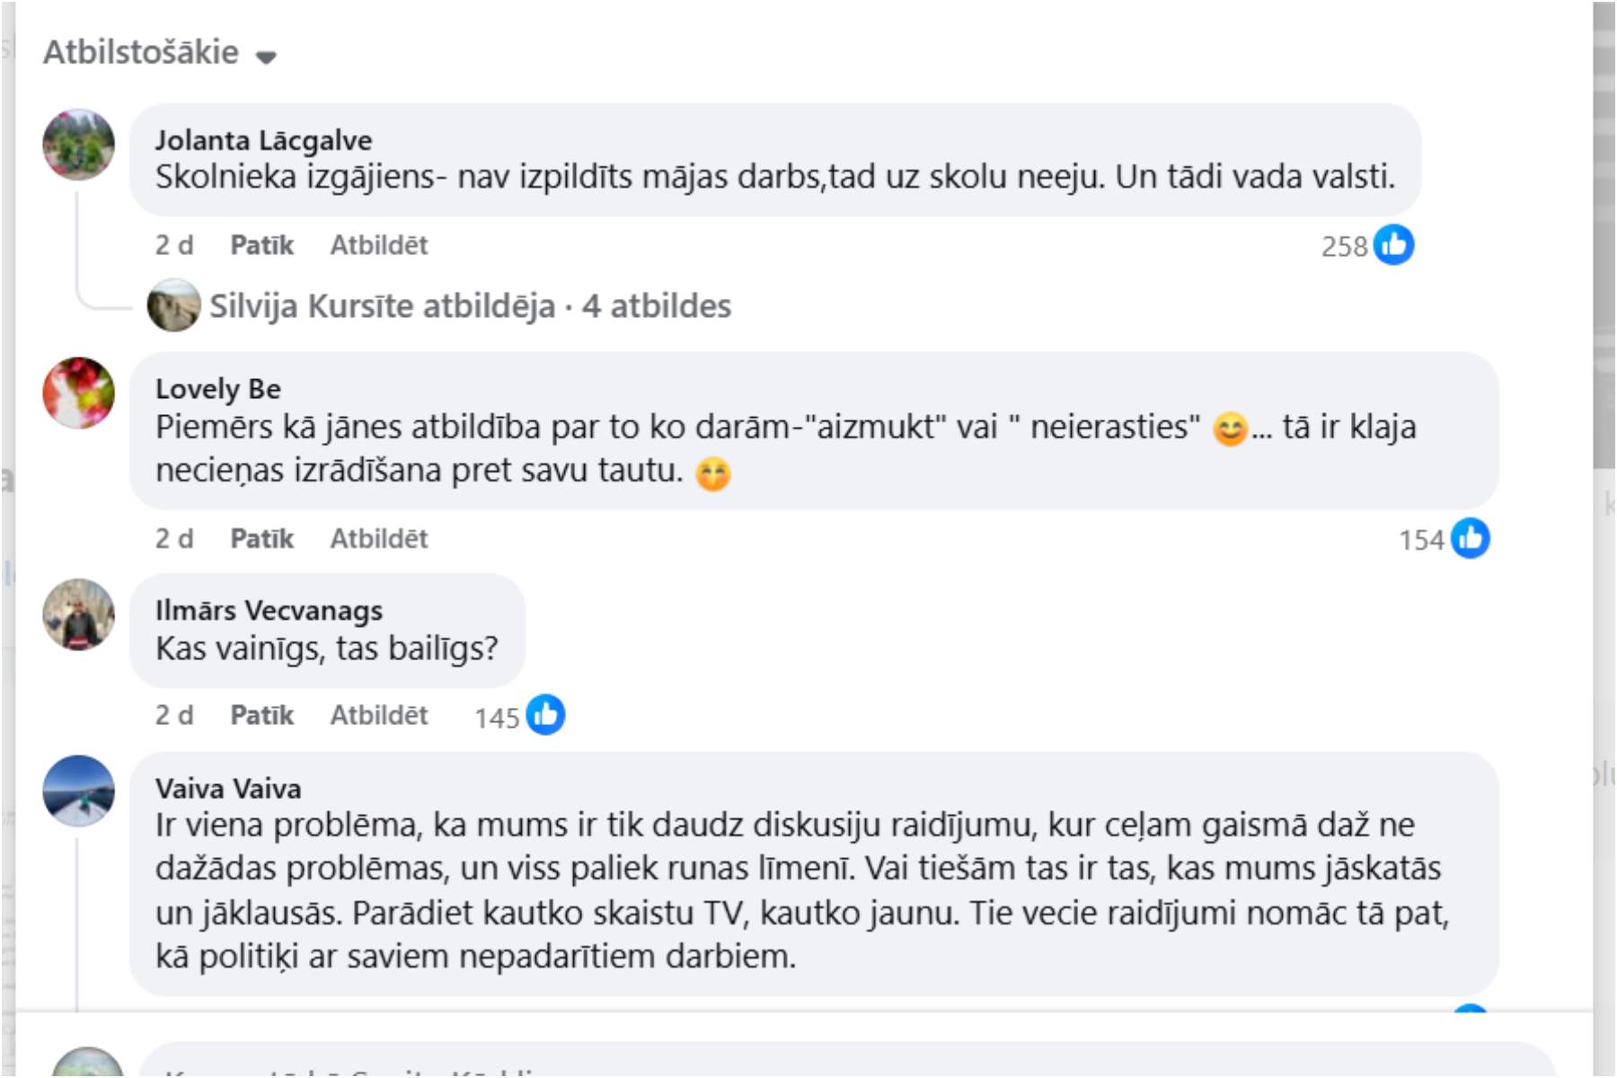Screen dimensions: 1617x1078
Task: Click thumbs-up reaction icon beside 154
Action: tap(1470, 538)
